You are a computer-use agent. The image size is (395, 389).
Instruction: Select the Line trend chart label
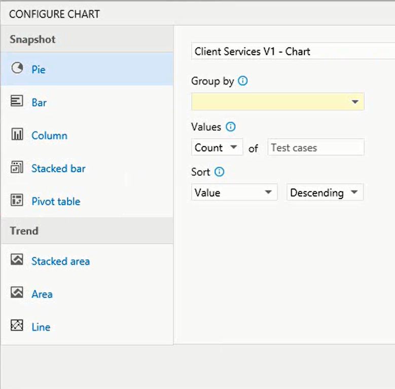point(41,327)
